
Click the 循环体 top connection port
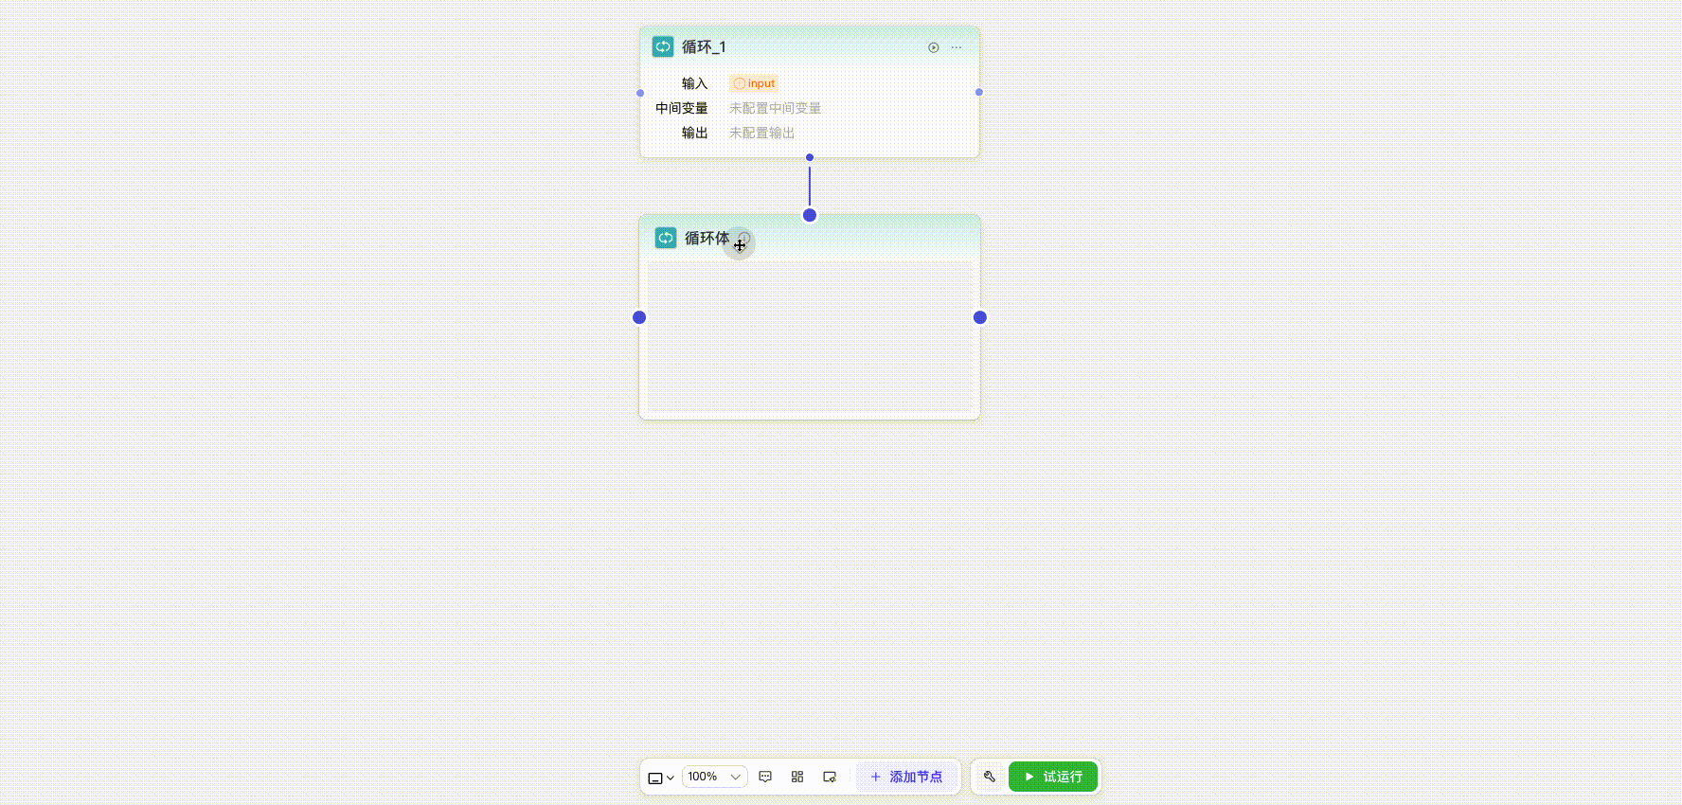[810, 215]
